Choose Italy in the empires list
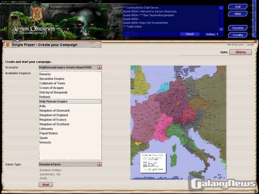This screenshot has width=259, height=194. point(70,106)
